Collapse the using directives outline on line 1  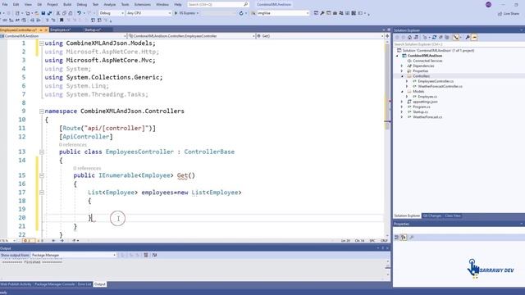tap(42, 43)
